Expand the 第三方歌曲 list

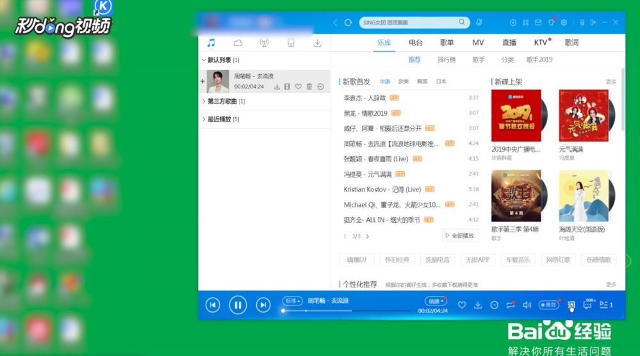point(204,101)
